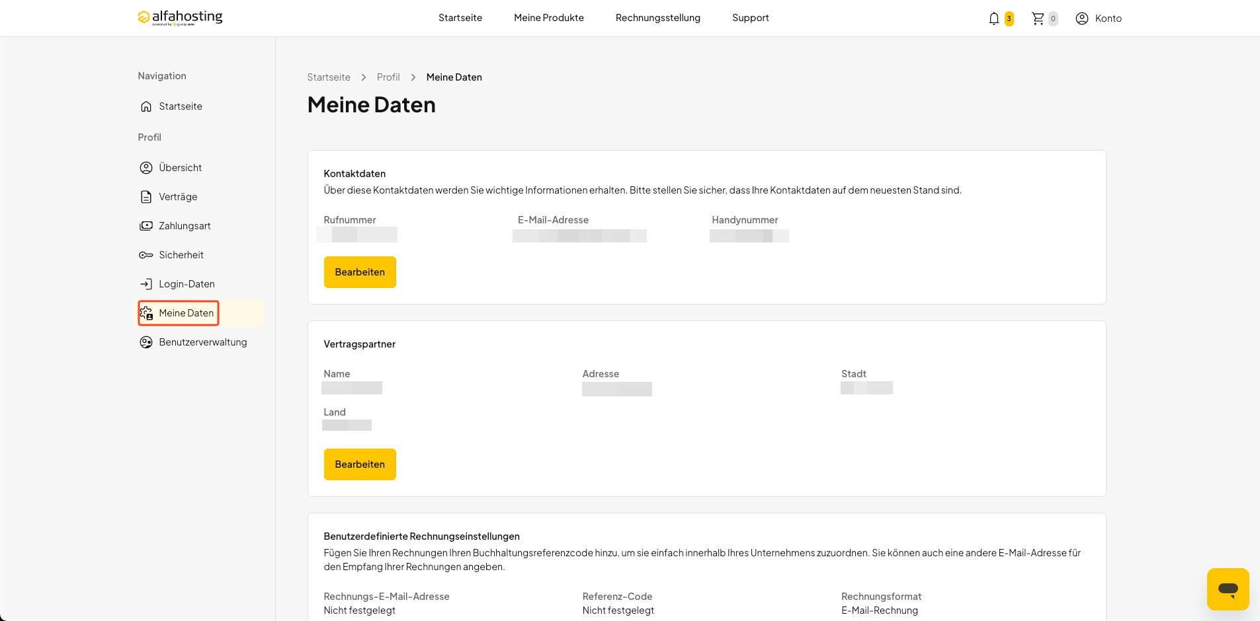
Task: Select Meine Daten in the sidebar
Action: click(187, 313)
